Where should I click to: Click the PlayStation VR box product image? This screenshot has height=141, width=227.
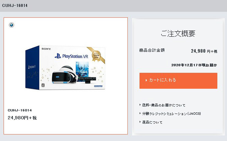[x=65, y=68]
